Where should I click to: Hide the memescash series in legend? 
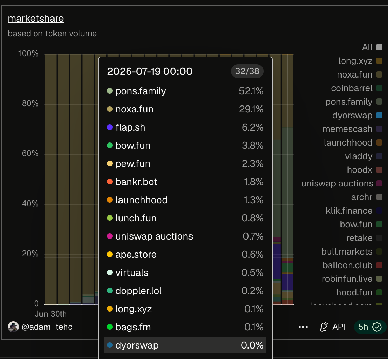pyautogui.click(x=352, y=129)
